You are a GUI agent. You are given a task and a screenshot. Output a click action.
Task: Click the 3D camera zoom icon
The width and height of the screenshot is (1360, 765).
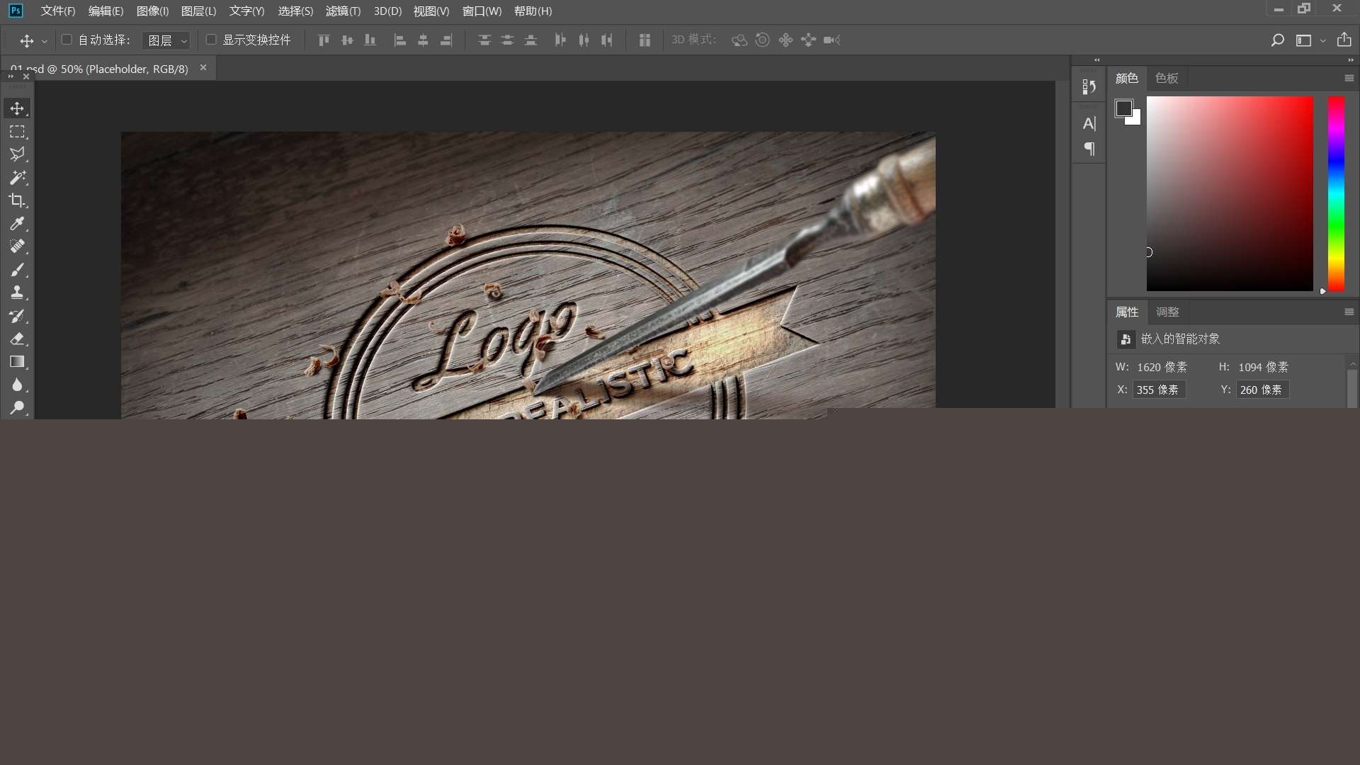click(832, 40)
